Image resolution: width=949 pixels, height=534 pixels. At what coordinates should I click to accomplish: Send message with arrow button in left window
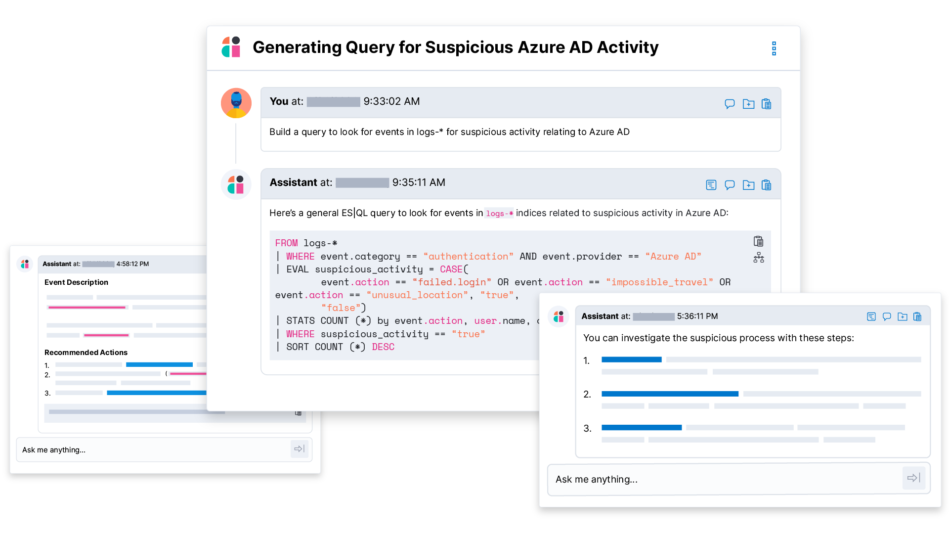click(300, 449)
